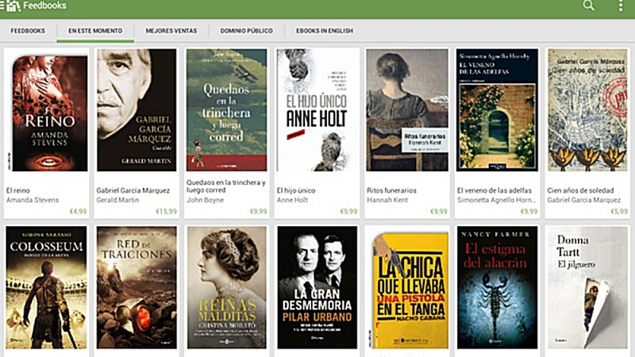Click author name 'Anne Holt'
The height and width of the screenshot is (357, 635).
(292, 200)
